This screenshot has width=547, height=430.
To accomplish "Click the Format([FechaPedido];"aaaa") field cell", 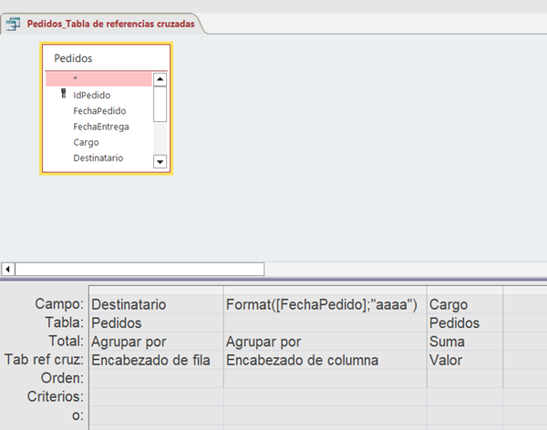I will pyautogui.click(x=324, y=304).
